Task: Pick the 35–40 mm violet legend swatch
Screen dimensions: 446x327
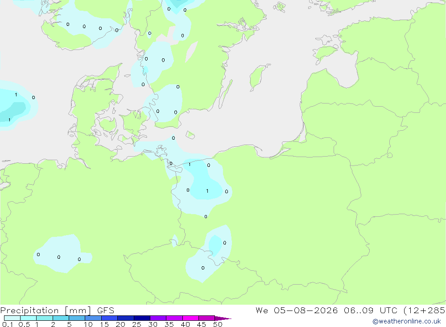Action: click(174, 318)
